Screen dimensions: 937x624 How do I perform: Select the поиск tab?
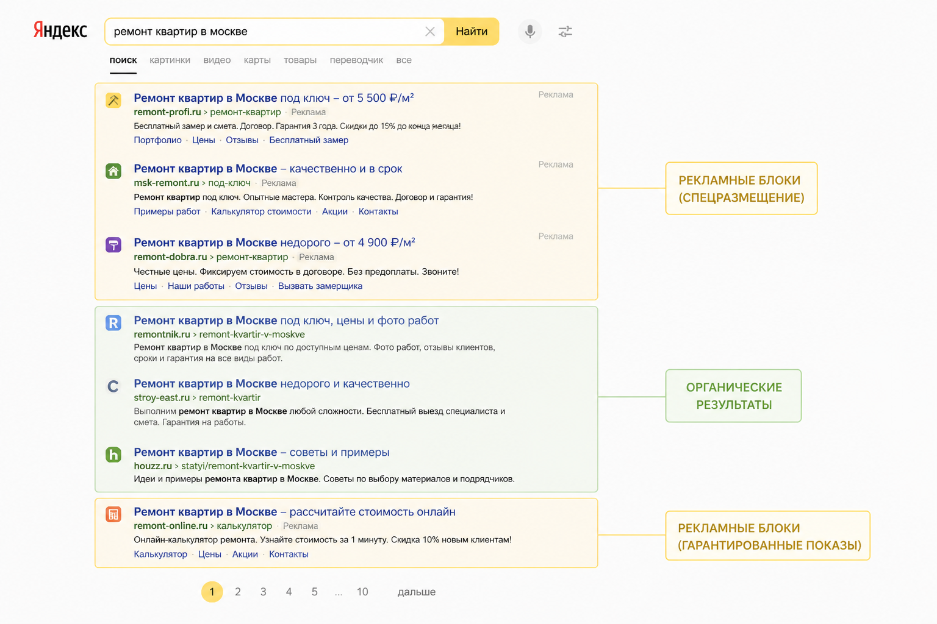click(123, 60)
